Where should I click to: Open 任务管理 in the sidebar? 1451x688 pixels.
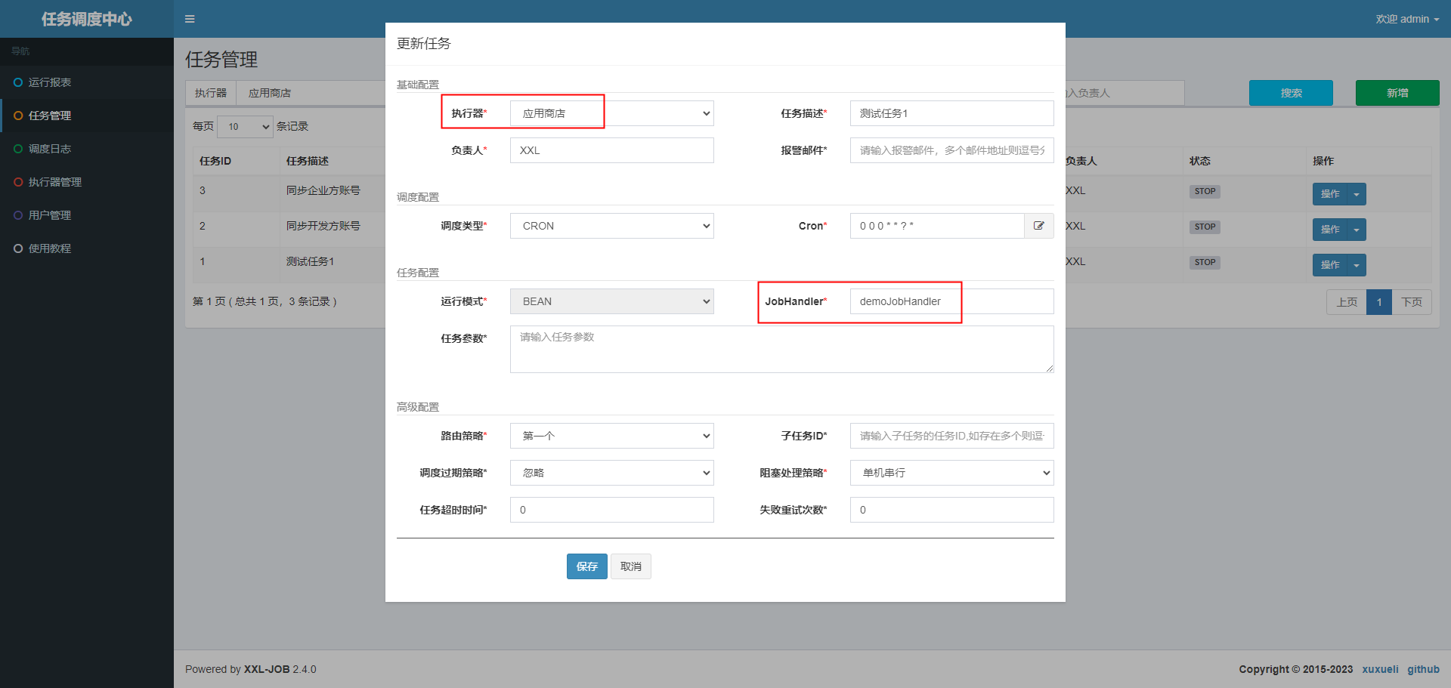[x=87, y=116]
